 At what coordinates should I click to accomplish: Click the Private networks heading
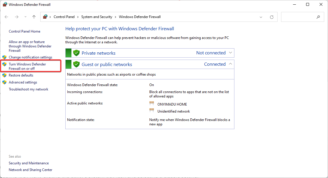point(98,53)
